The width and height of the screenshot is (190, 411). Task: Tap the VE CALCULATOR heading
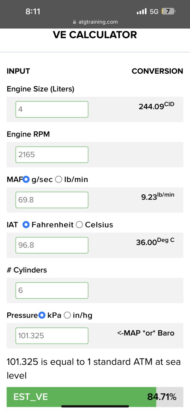point(95,35)
